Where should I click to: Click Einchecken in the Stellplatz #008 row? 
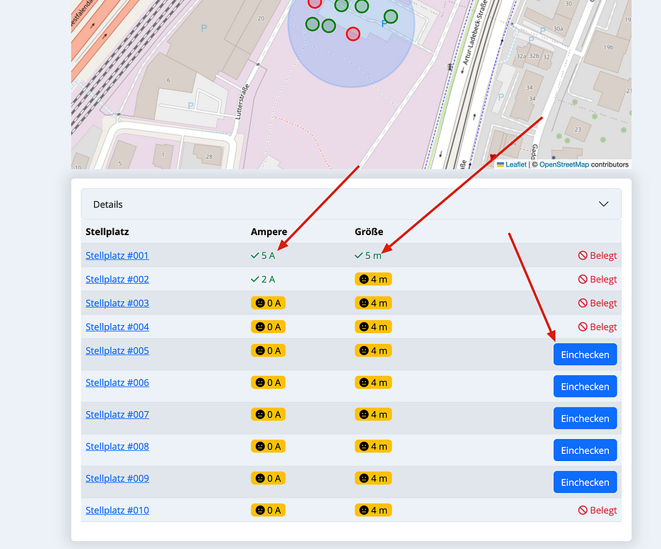(585, 450)
